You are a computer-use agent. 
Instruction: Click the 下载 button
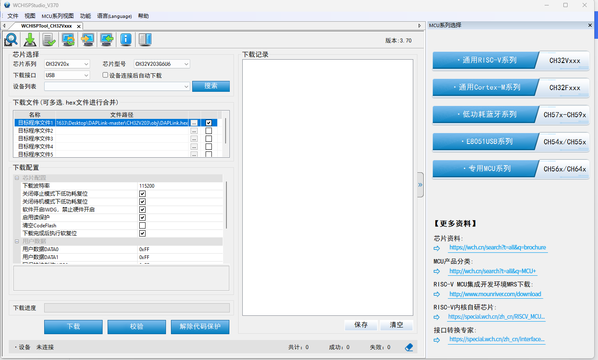(73, 327)
